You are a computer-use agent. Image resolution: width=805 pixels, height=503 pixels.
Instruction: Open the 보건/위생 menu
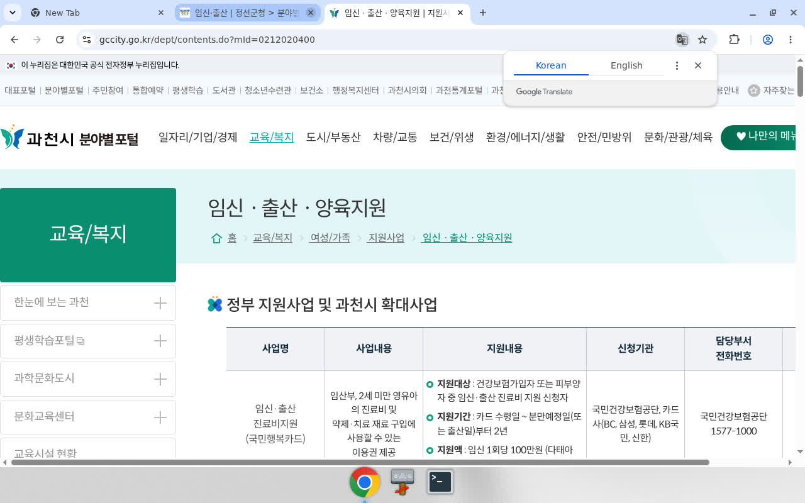click(x=452, y=137)
